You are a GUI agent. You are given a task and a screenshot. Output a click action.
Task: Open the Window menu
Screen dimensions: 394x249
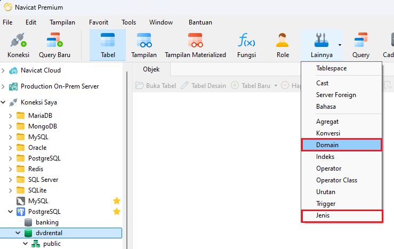click(x=161, y=22)
